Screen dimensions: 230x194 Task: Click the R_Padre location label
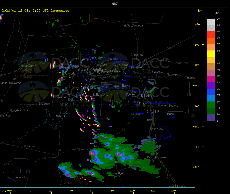[x=146, y=96]
